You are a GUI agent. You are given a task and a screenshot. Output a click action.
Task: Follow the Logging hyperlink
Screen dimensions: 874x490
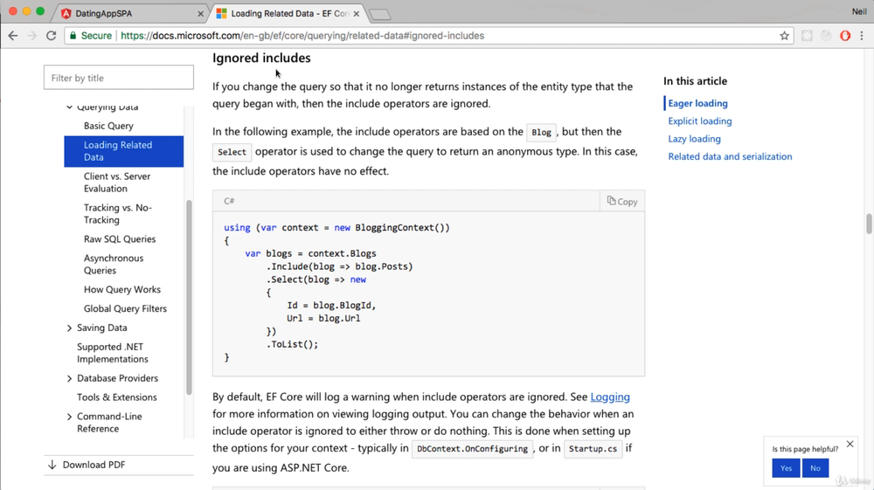610,397
